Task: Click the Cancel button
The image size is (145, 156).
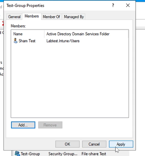Action: [94, 144]
